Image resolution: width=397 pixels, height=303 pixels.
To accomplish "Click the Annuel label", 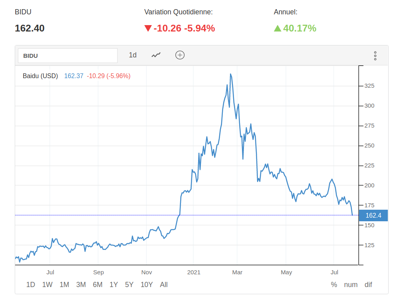I will click(286, 12).
